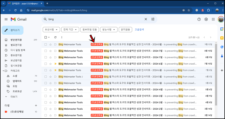Open Gmail support help icon
Screen dimensions: 225x119
(199, 19)
